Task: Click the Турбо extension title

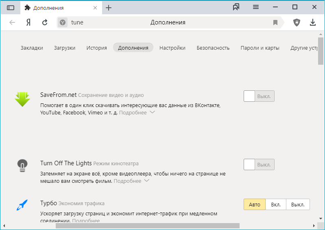Action: tap(48, 203)
